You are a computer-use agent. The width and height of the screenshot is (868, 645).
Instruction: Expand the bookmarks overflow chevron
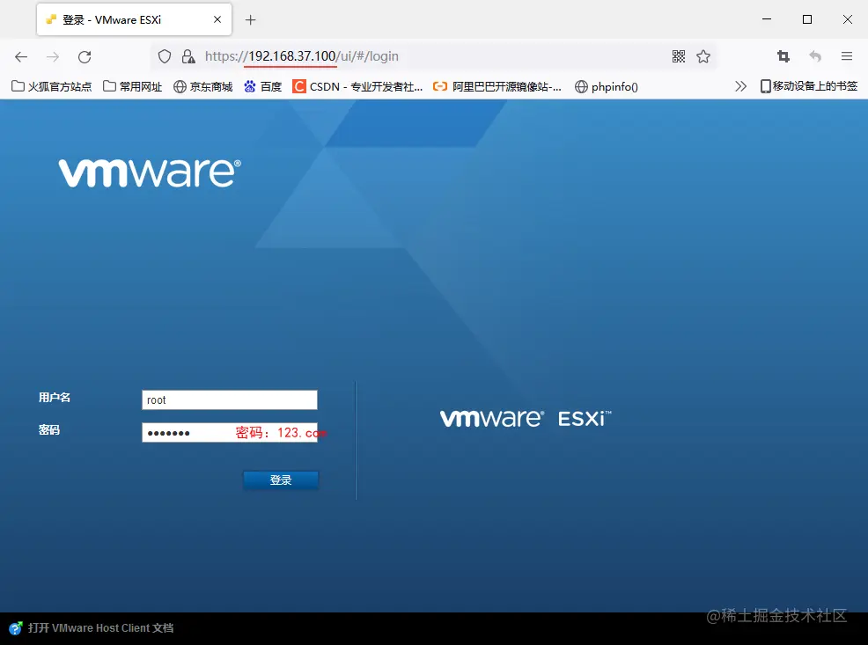pyautogui.click(x=740, y=86)
